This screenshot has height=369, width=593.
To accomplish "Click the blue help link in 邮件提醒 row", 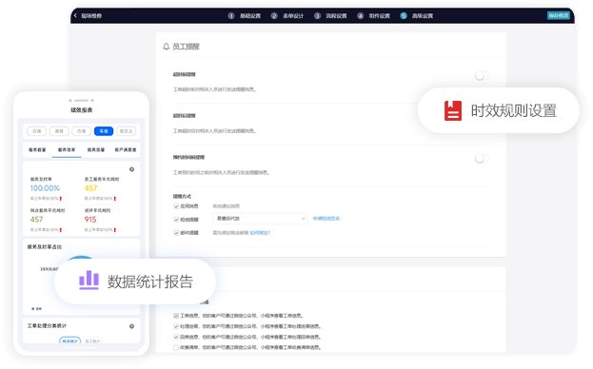I will [260, 233].
